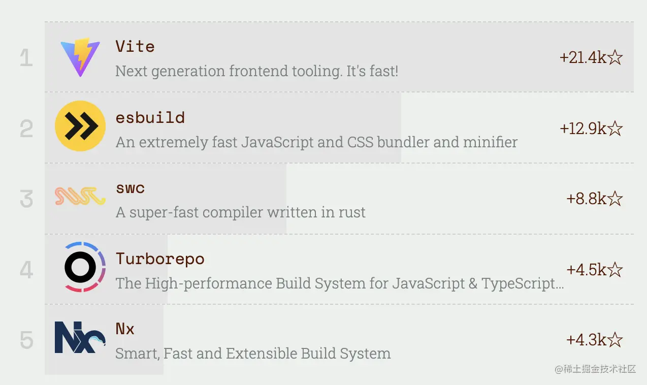Open the Turborepo project title
This screenshot has height=385, width=647.
pos(160,259)
